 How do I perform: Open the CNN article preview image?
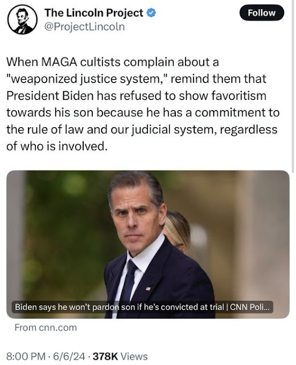tap(148, 245)
